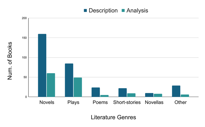Click the Literature Genres axis title
Image resolution: width=205 pixels, height=127 pixels.
coord(114,117)
